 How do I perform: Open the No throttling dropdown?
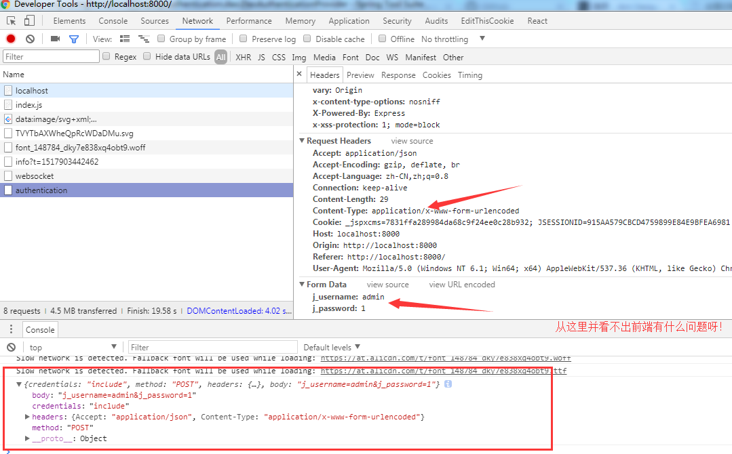453,39
